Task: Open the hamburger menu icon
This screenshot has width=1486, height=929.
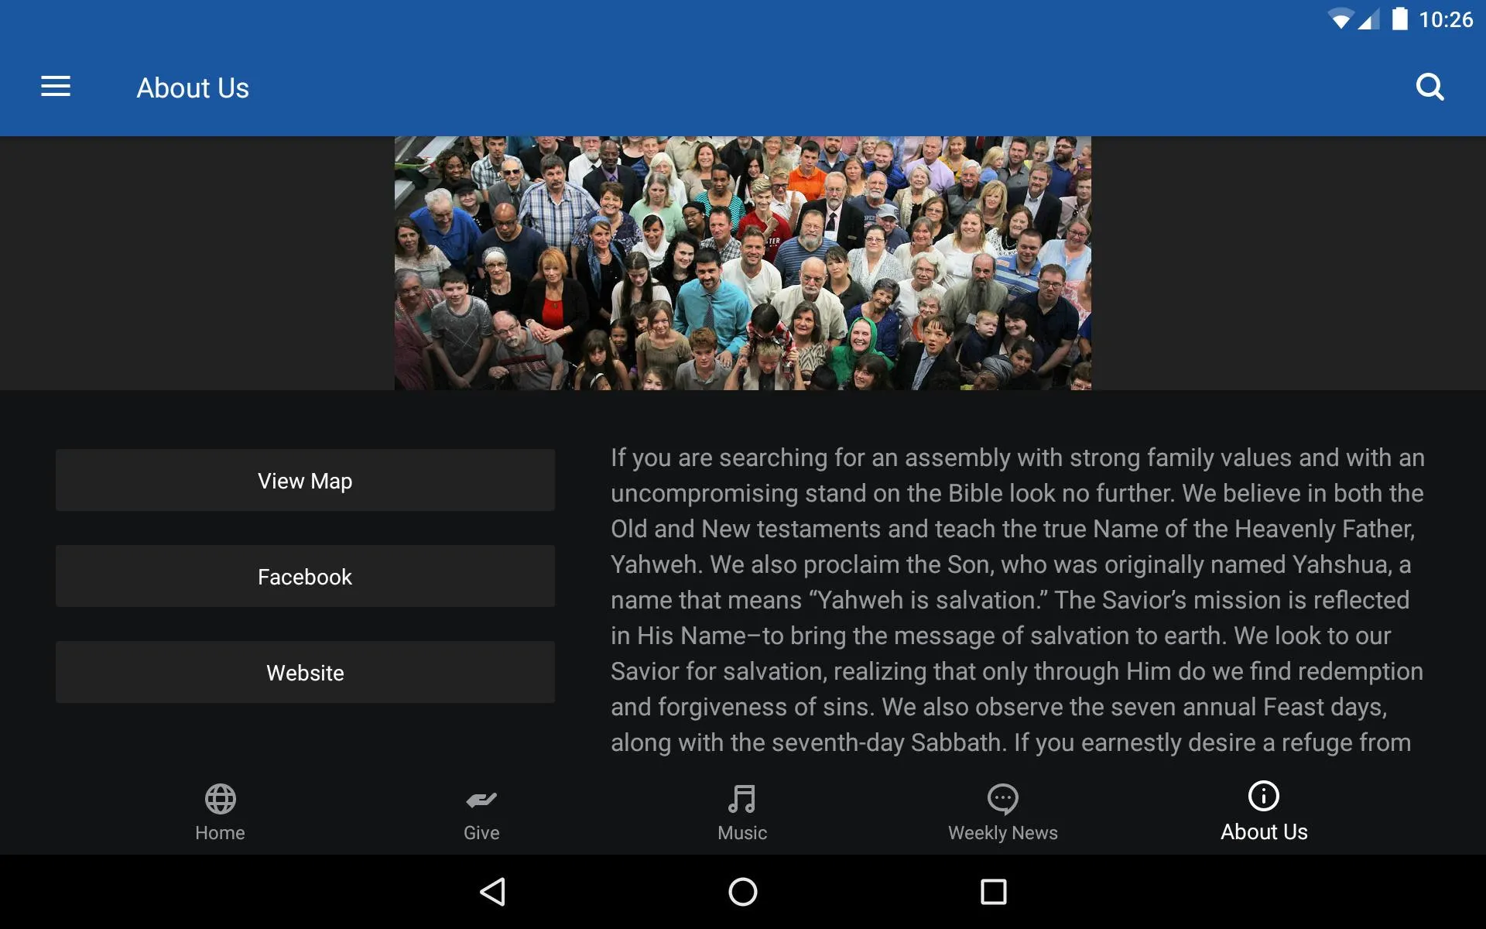Action: [x=56, y=87]
